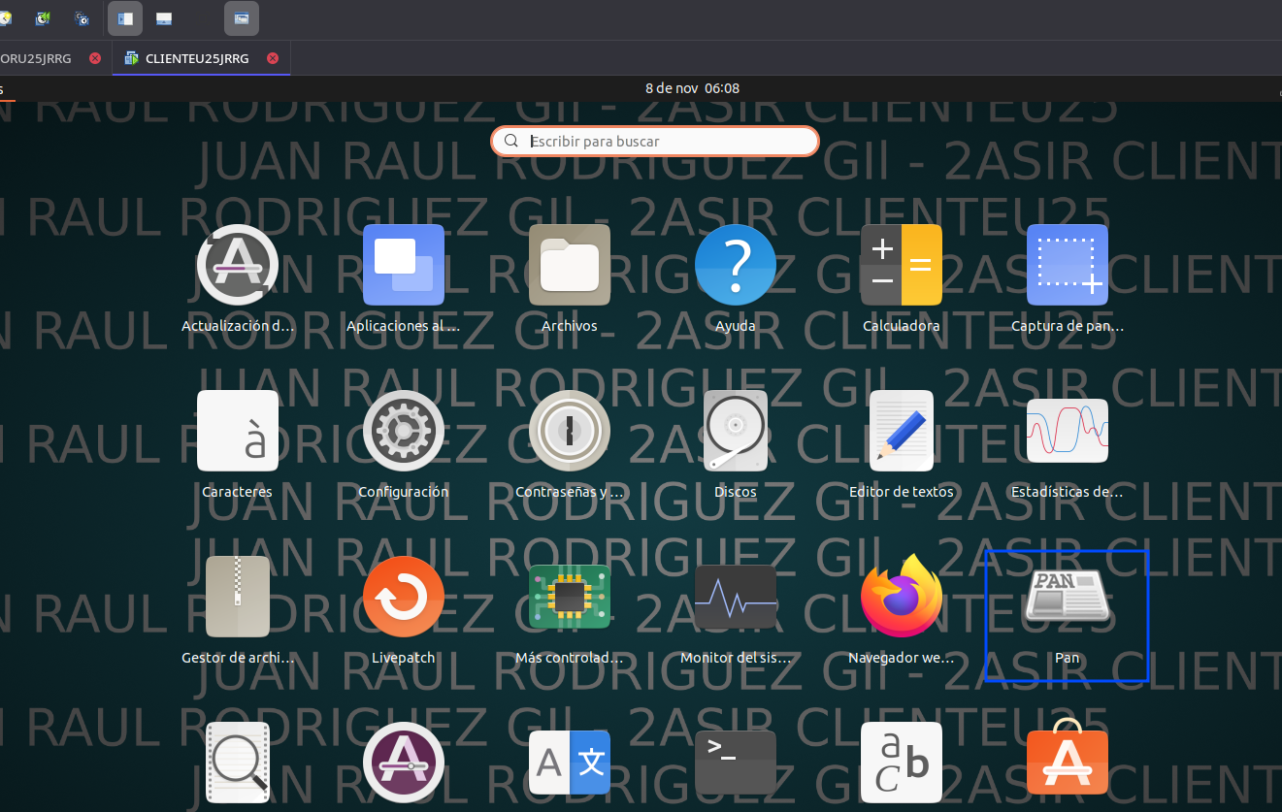
Task: Switch to the ORU25JRRG tab
Action: [x=36, y=58]
